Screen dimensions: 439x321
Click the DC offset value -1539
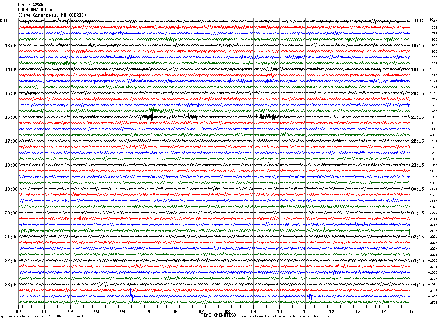click(433, 189)
